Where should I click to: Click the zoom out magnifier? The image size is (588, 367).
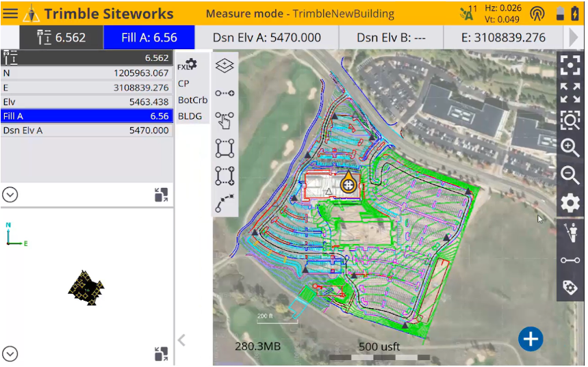(570, 175)
